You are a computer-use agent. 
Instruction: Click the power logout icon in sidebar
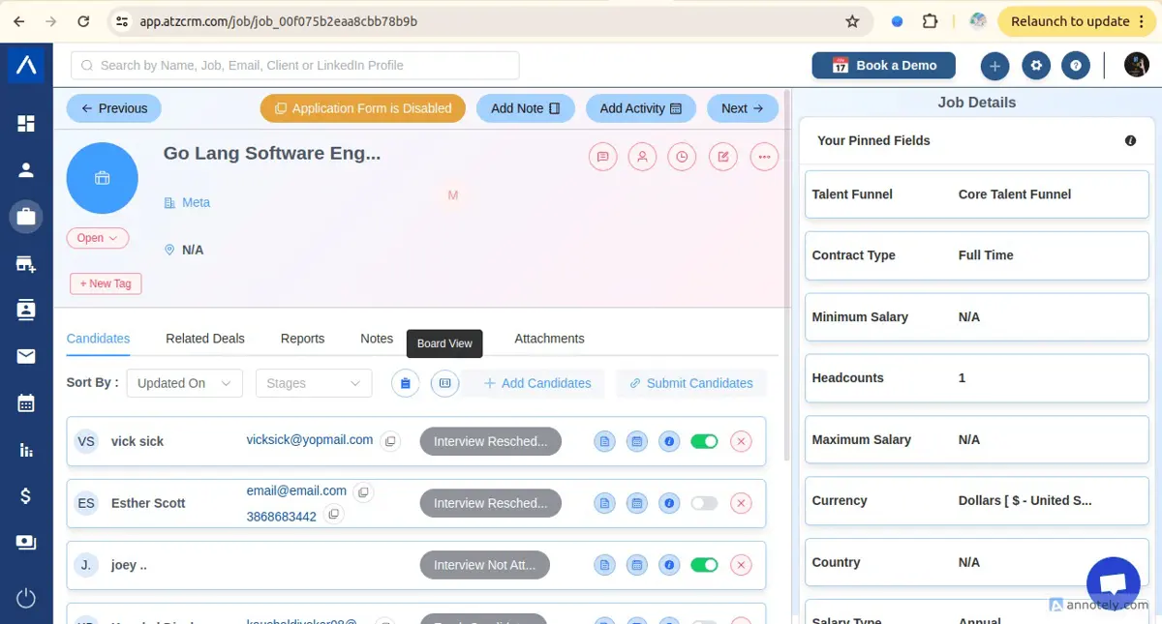26,598
